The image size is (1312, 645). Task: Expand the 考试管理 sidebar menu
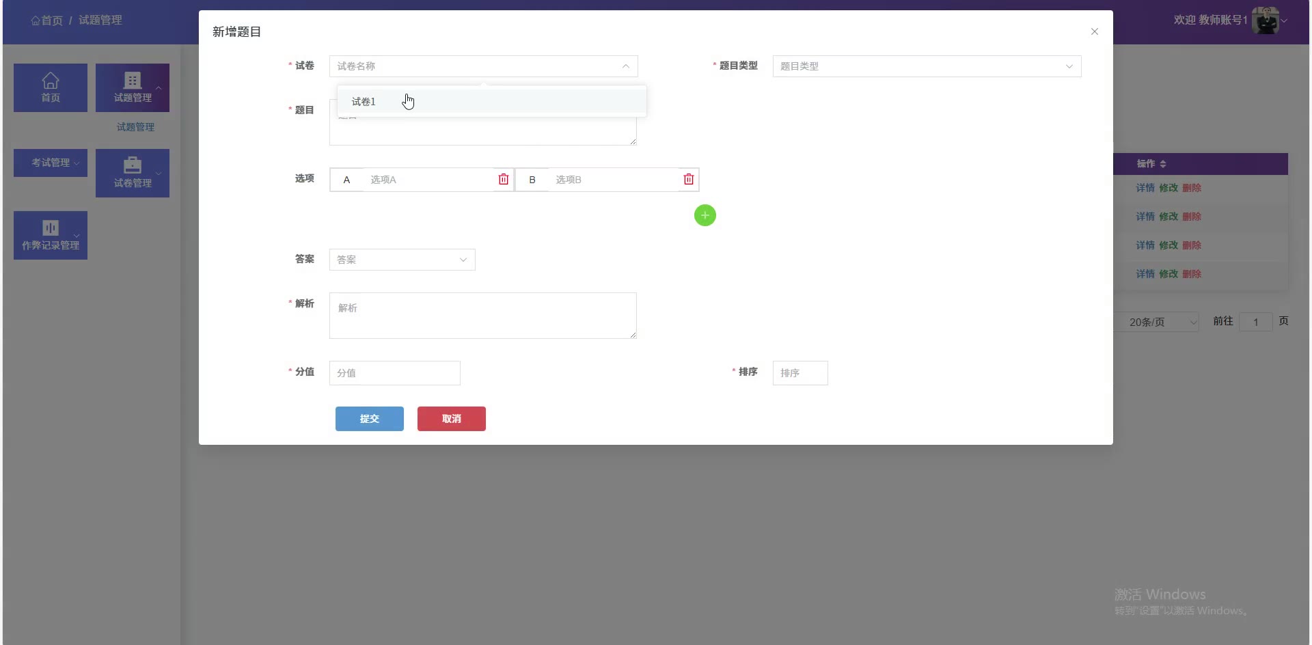point(51,163)
